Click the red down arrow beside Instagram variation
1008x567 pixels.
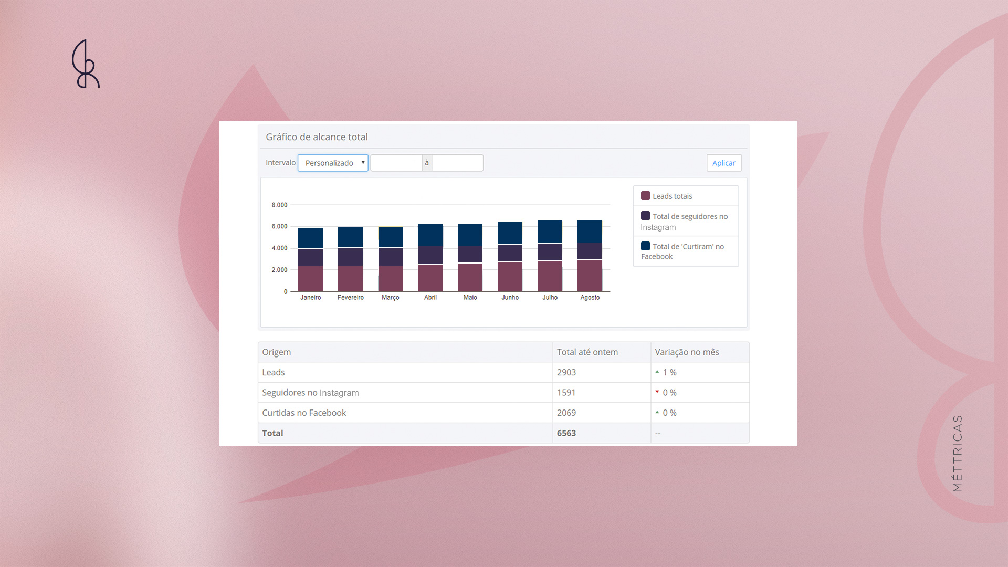click(x=657, y=392)
